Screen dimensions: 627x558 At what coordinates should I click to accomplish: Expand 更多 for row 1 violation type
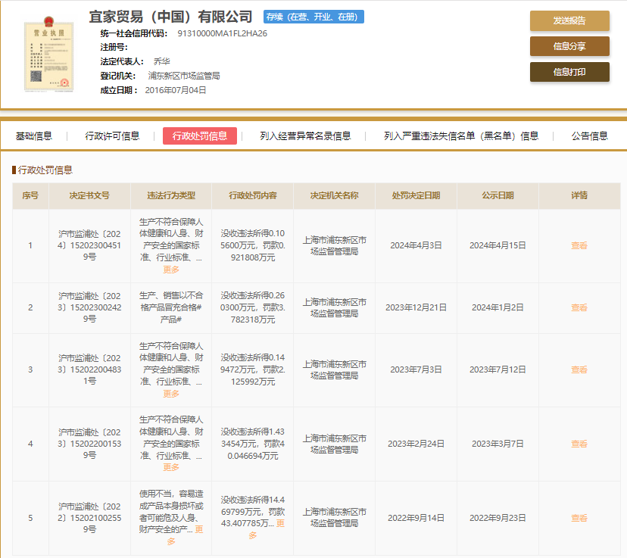(171, 270)
